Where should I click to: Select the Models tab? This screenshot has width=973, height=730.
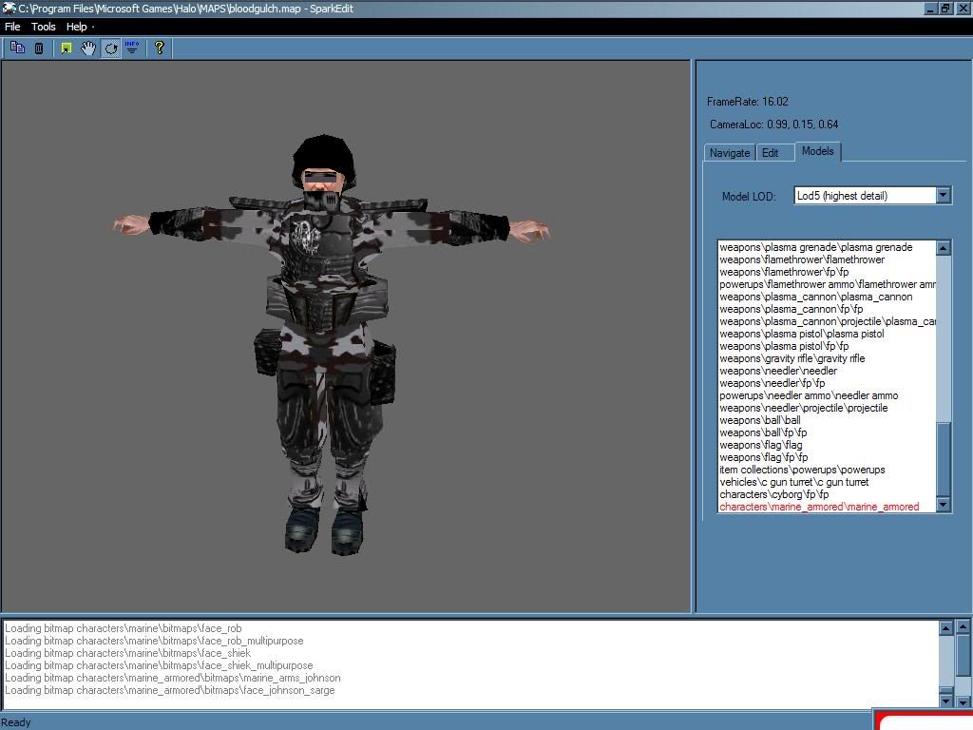[818, 151]
